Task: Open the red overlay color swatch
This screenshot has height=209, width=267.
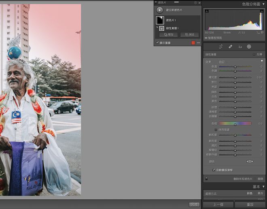Action: click(x=193, y=43)
